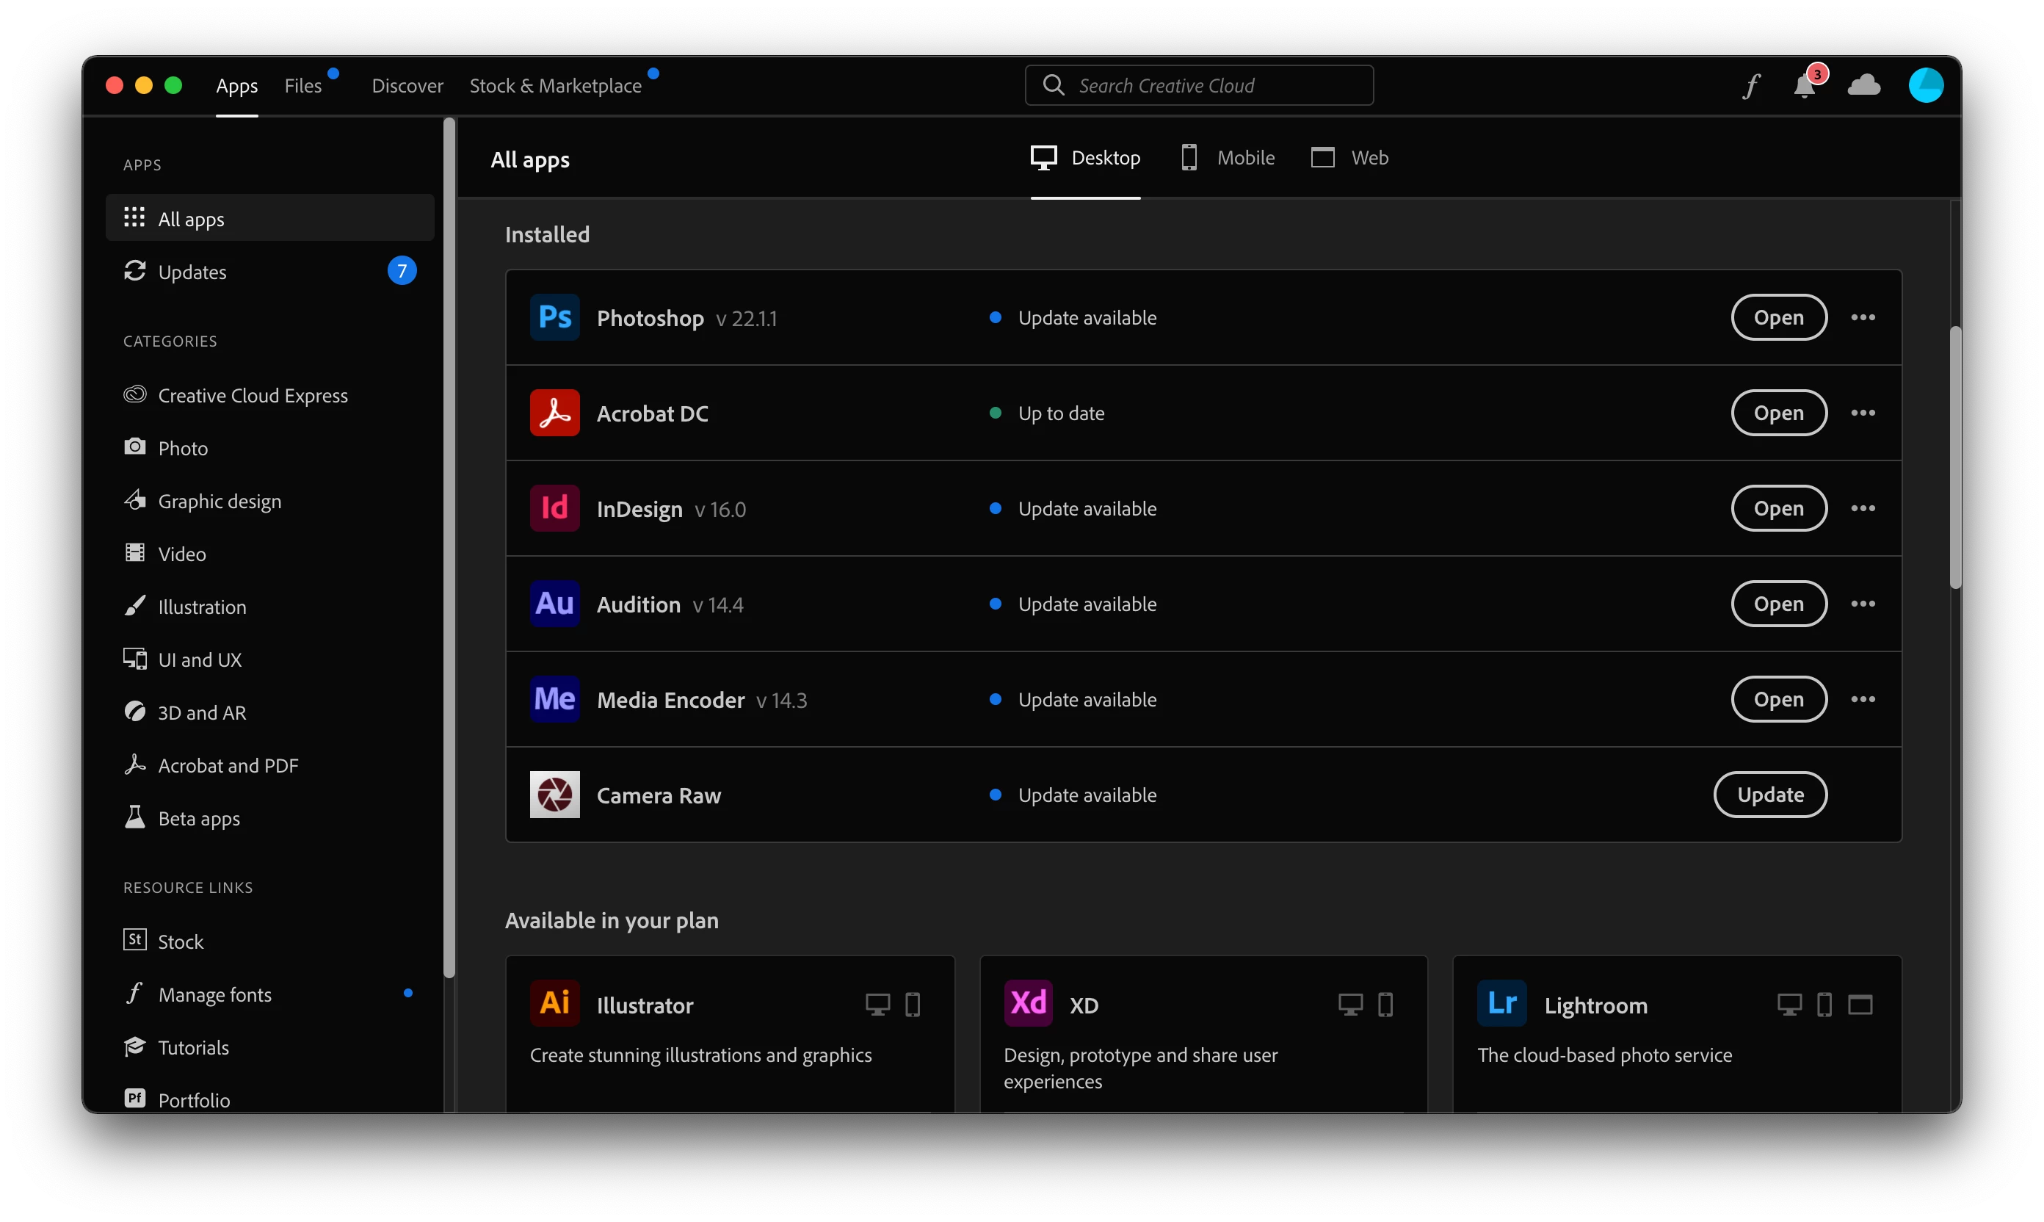This screenshot has height=1222, width=2044.
Task: Open more options for Media Encoder
Action: click(1863, 699)
